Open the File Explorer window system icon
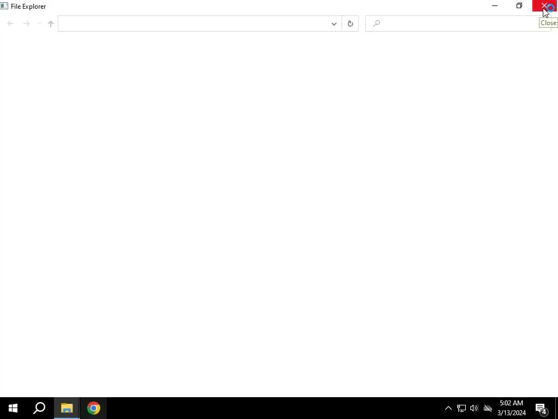 (x=4, y=6)
